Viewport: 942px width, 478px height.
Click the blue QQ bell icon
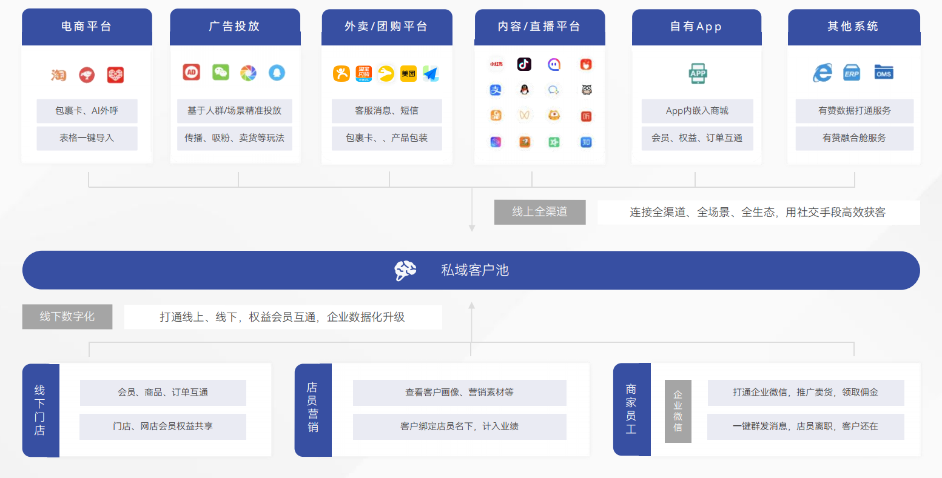coord(277,73)
